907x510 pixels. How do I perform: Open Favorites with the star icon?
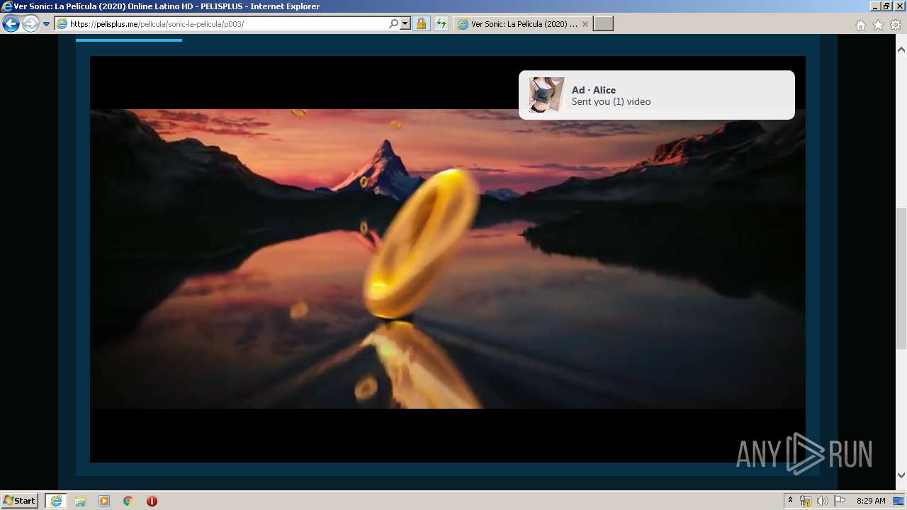(x=878, y=25)
